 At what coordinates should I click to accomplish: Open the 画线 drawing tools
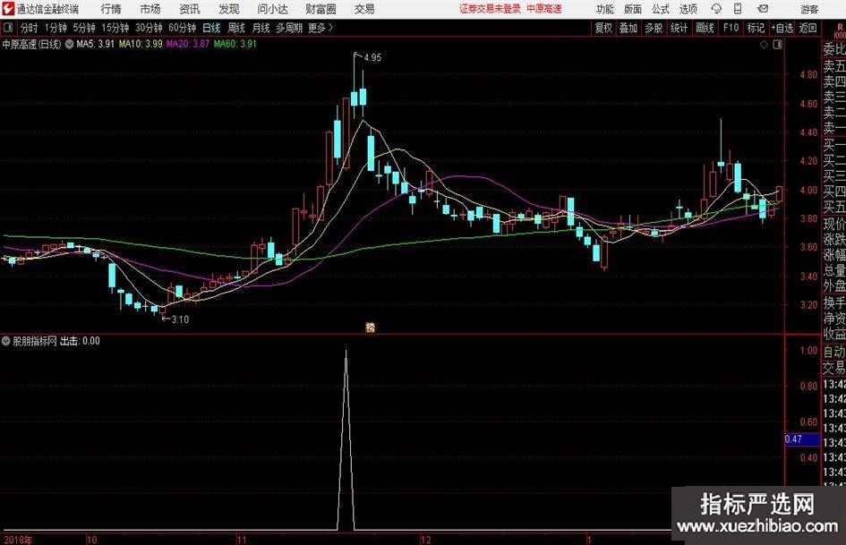705,28
